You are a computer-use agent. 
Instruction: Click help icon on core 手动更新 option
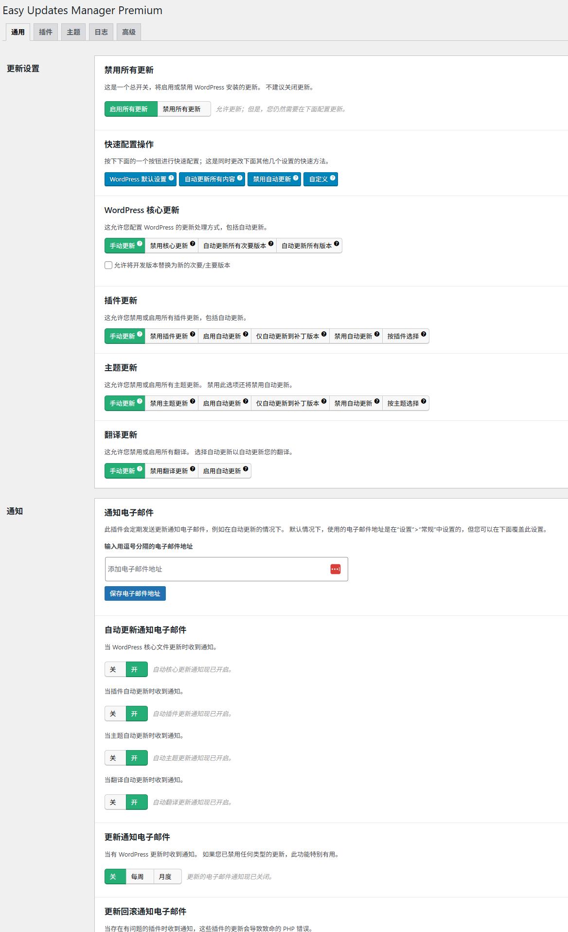[140, 244]
